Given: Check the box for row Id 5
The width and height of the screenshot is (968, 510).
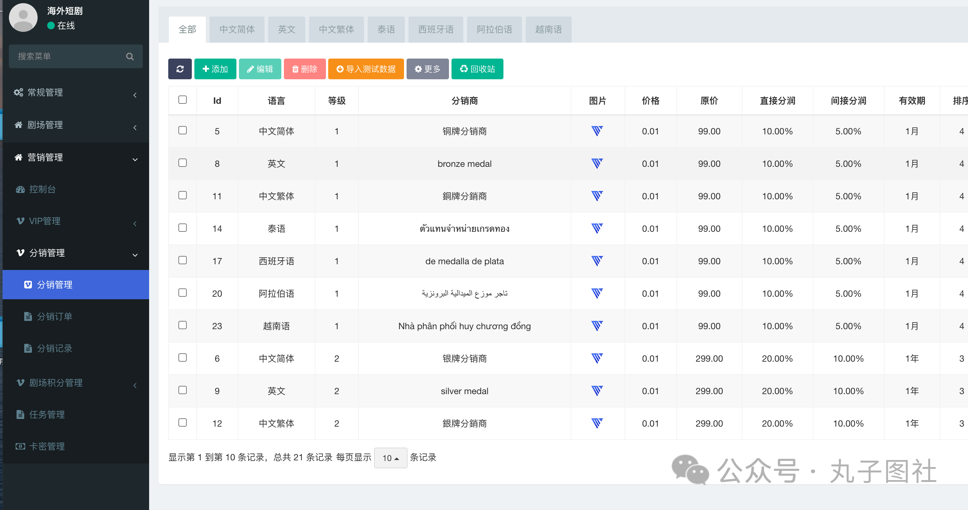Looking at the screenshot, I should [183, 130].
